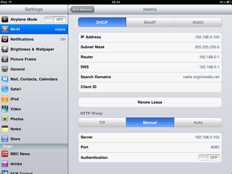Open iPod settings

[x=34, y=99]
